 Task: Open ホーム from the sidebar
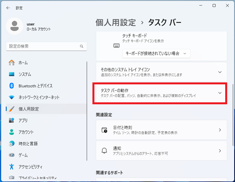23,63
